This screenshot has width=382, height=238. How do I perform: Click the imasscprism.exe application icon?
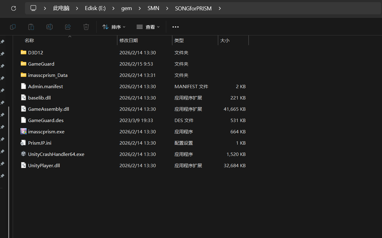[24, 131]
